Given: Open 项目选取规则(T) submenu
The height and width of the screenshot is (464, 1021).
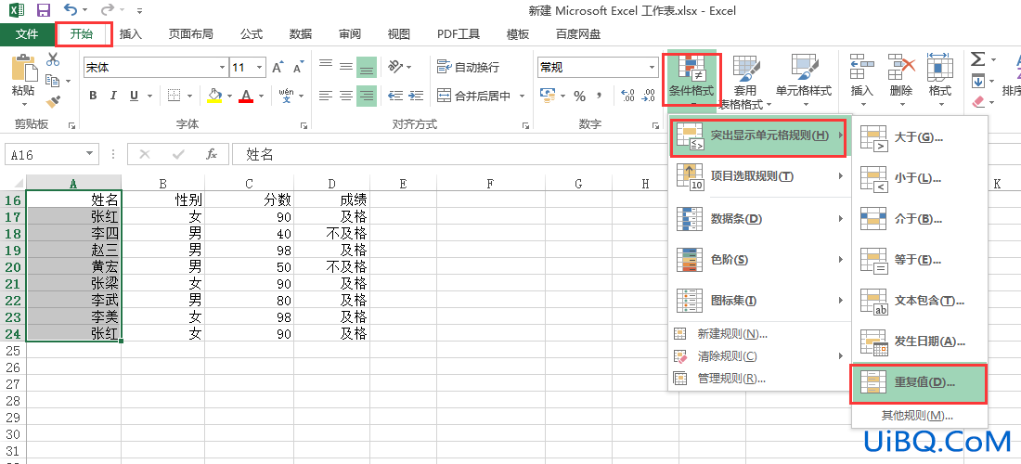Looking at the screenshot, I should coord(759,176).
